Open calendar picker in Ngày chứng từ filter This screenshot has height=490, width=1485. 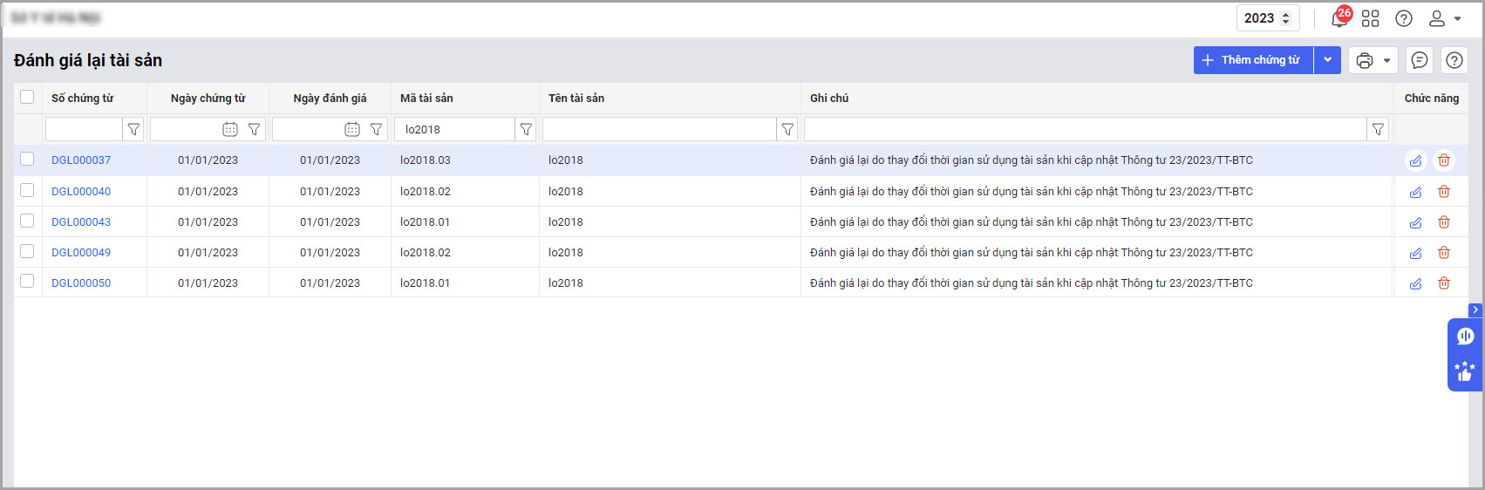click(x=230, y=129)
